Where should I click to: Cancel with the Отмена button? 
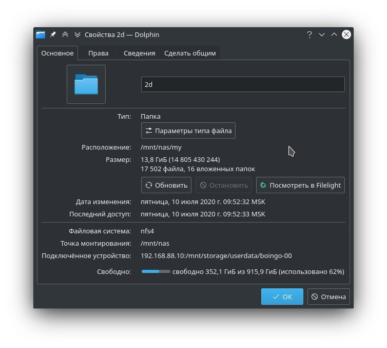click(328, 297)
